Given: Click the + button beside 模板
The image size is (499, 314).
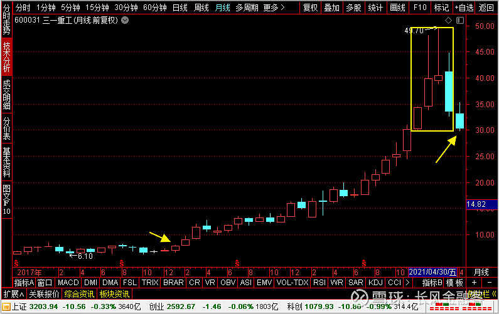Looking at the screenshot, I should pyautogui.click(x=474, y=282).
